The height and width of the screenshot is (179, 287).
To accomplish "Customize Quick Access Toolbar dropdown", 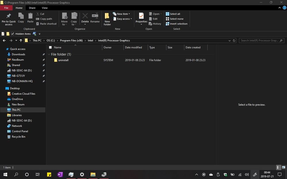I will click(x=39, y=34).
